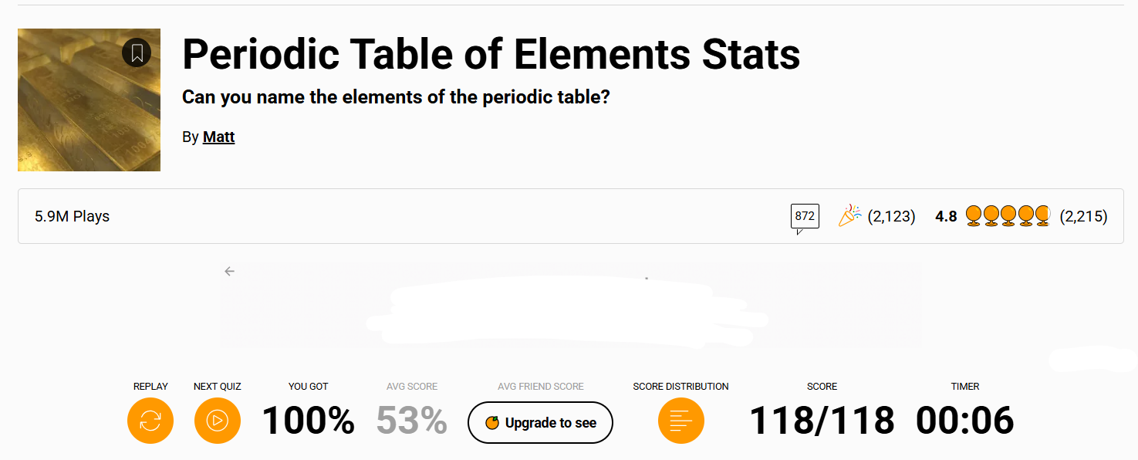This screenshot has height=460, width=1138.
Task: Give a five-star rating using the last star
Action: 1043,216
